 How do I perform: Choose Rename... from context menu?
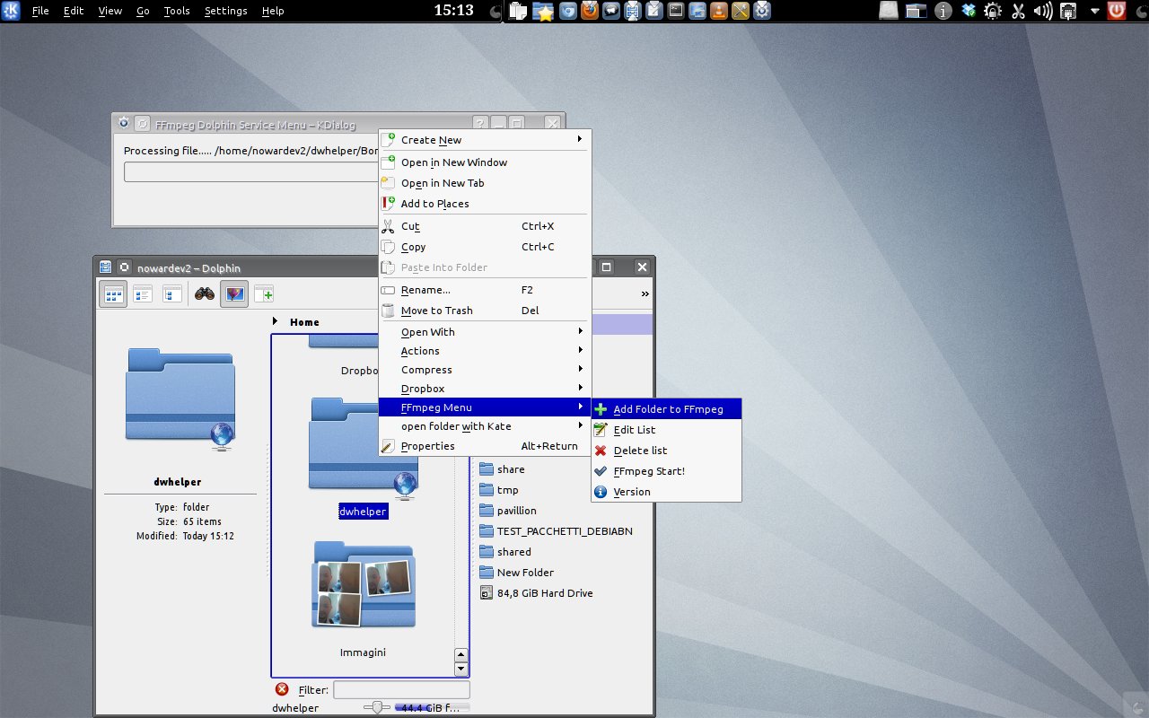coord(485,290)
